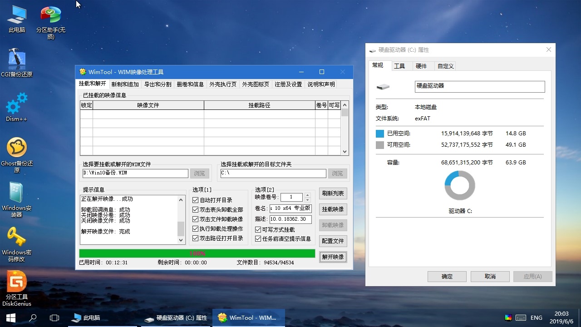The height and width of the screenshot is (327, 581).
Task: Click WIM file path field D:\Win10备份.WIM
Action: (x=135, y=173)
